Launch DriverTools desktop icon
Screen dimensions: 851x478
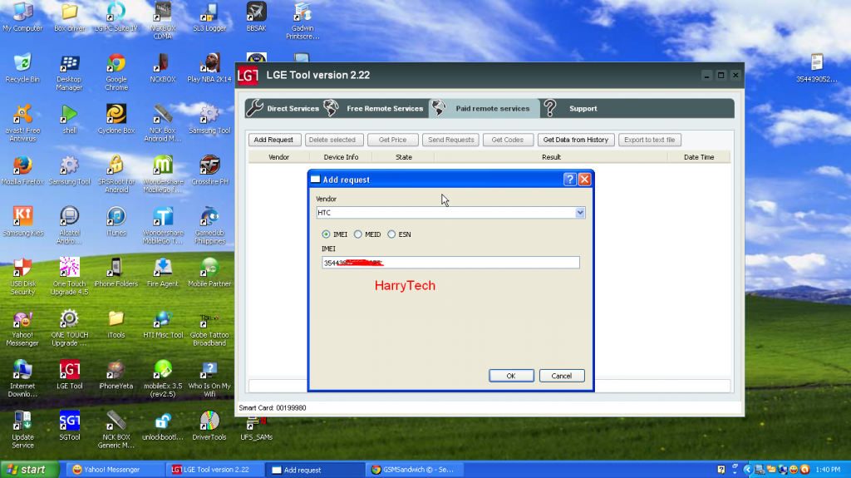click(x=209, y=426)
